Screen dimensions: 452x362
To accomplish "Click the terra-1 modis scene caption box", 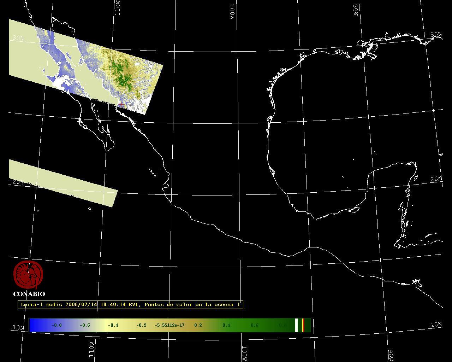I will (130, 305).
